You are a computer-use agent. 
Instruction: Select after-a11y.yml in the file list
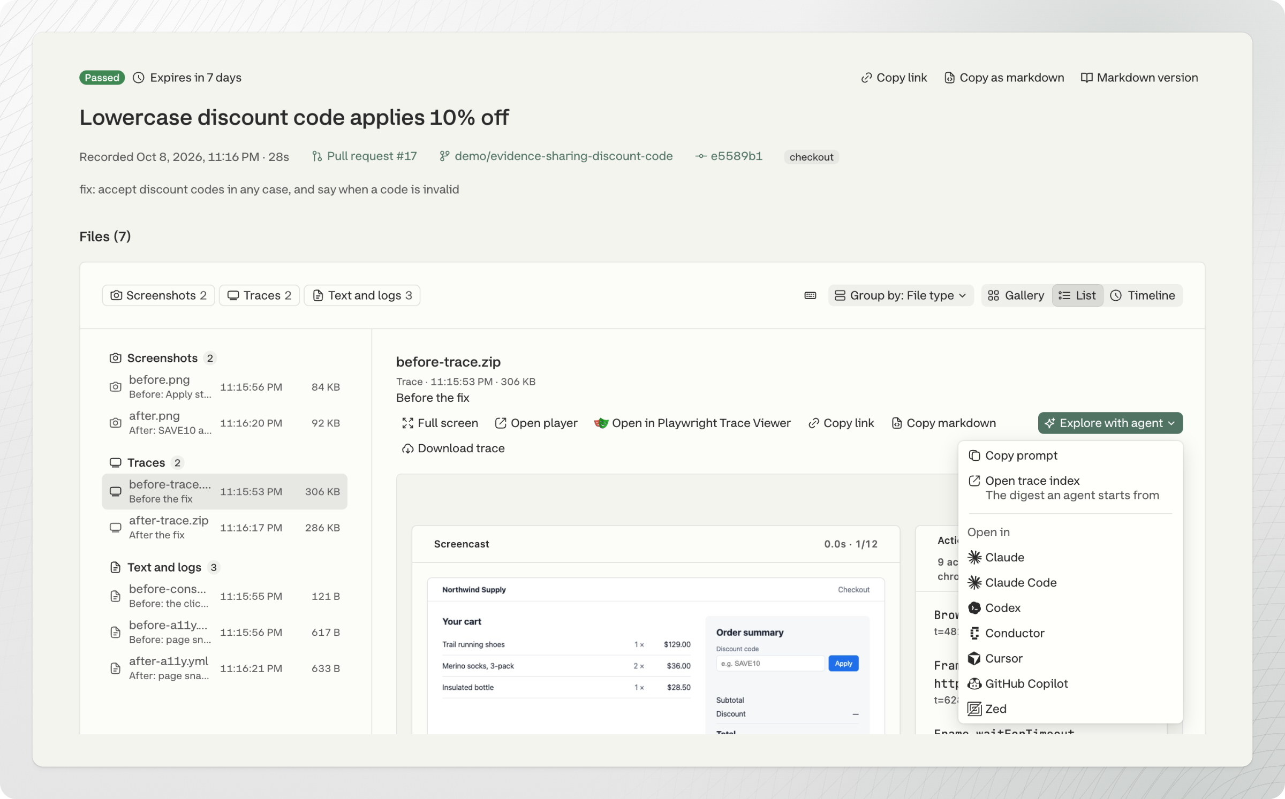tap(224, 668)
